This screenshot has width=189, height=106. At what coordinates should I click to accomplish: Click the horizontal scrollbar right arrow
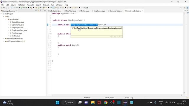click(181, 95)
